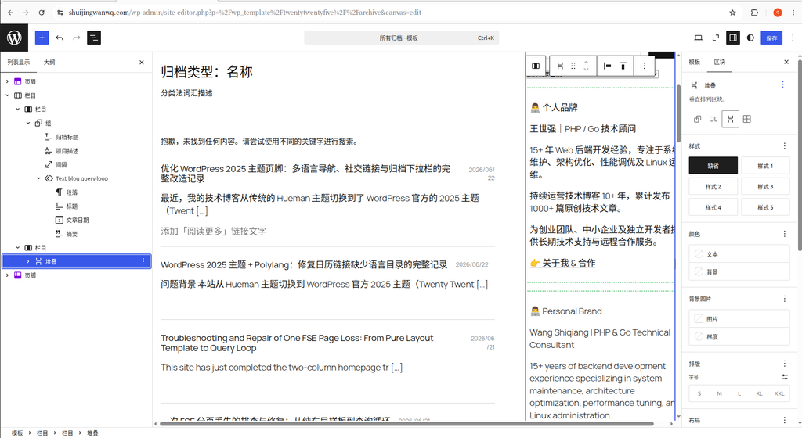Toggle the settings sidebar panel button
Image resolution: width=802 pixels, height=438 pixels.
coord(733,38)
